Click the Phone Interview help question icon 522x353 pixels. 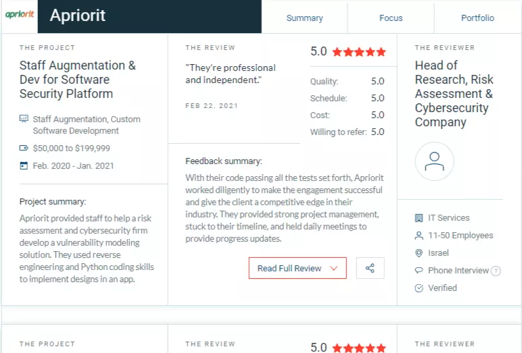tap(496, 271)
